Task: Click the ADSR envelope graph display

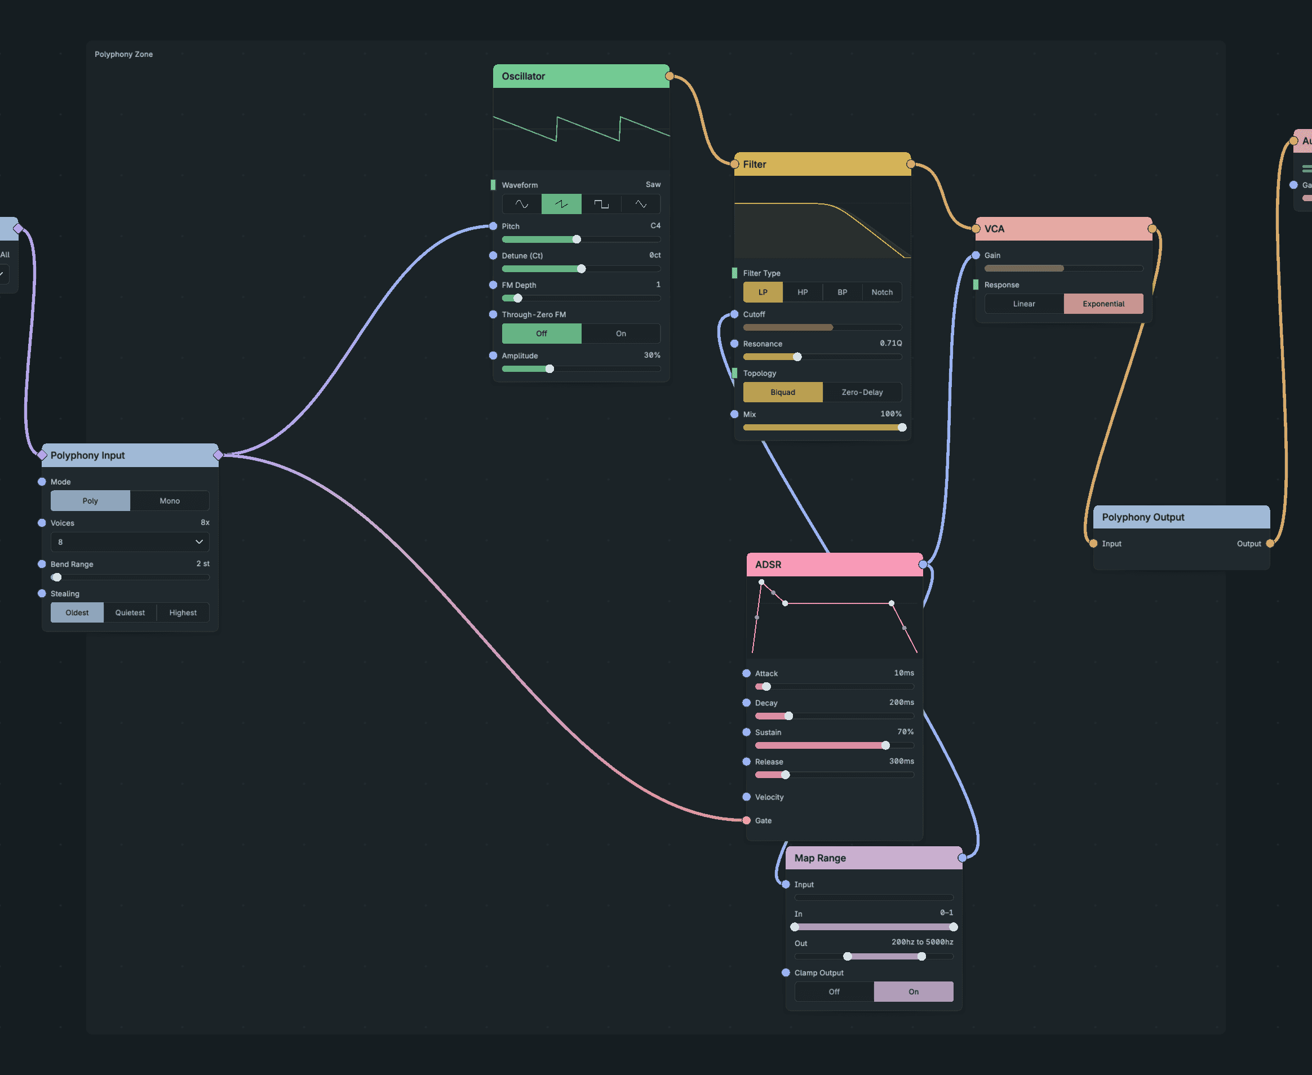Action: tap(835, 618)
